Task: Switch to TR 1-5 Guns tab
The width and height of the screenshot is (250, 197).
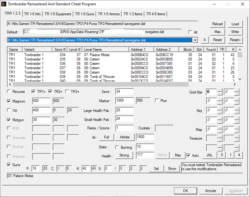Action: coord(84,14)
